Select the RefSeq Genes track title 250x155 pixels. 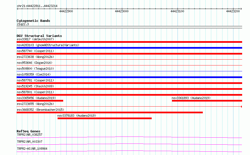pos(28,131)
